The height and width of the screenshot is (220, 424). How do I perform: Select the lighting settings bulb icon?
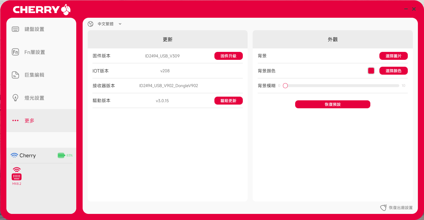pos(15,98)
